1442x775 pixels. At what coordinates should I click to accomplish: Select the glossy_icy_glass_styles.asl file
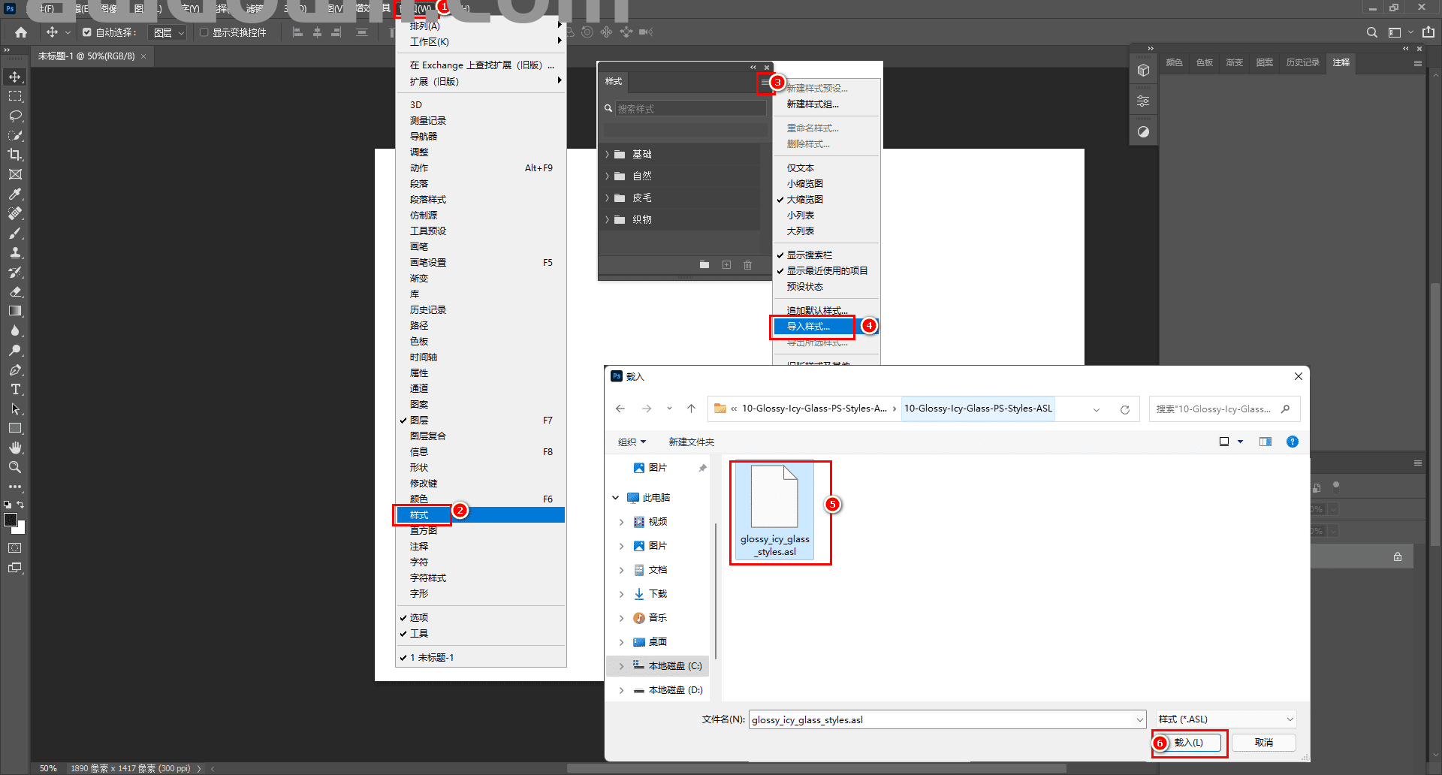[x=774, y=511]
